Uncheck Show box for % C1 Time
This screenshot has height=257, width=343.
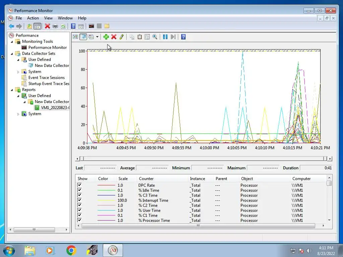pyautogui.click(x=79, y=215)
